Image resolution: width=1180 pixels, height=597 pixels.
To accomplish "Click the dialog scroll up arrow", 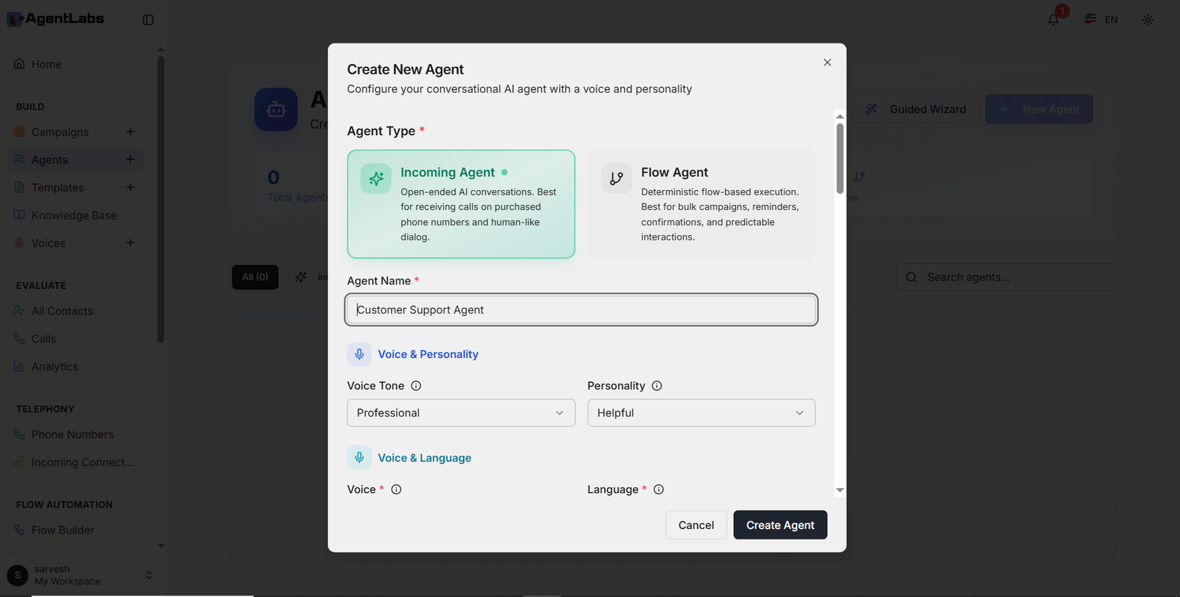I will point(840,116).
